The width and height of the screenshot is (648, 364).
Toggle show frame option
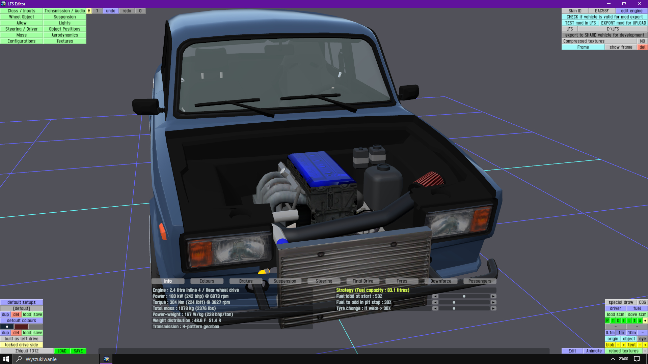coord(621,47)
